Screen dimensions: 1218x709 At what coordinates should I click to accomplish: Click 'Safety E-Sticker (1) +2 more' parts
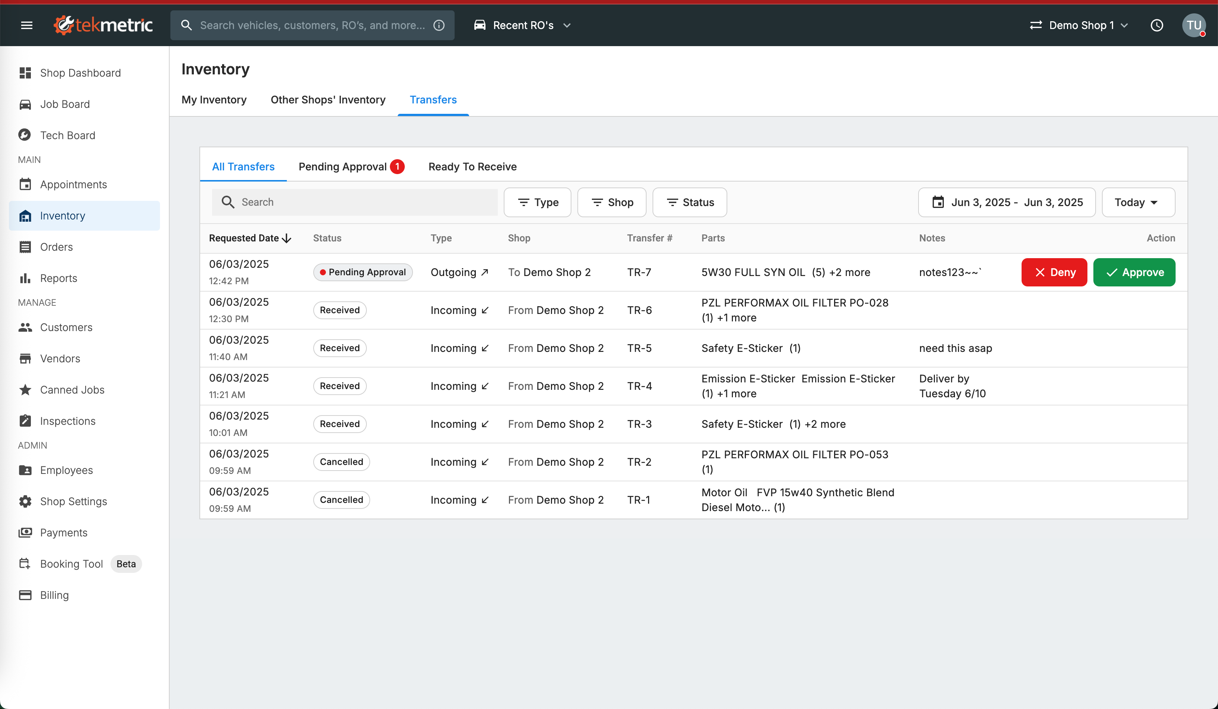(773, 424)
